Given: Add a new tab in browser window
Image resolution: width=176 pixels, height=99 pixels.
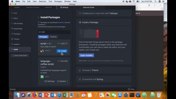Looking at the screenshot, I should pyautogui.click(x=162, y=9).
